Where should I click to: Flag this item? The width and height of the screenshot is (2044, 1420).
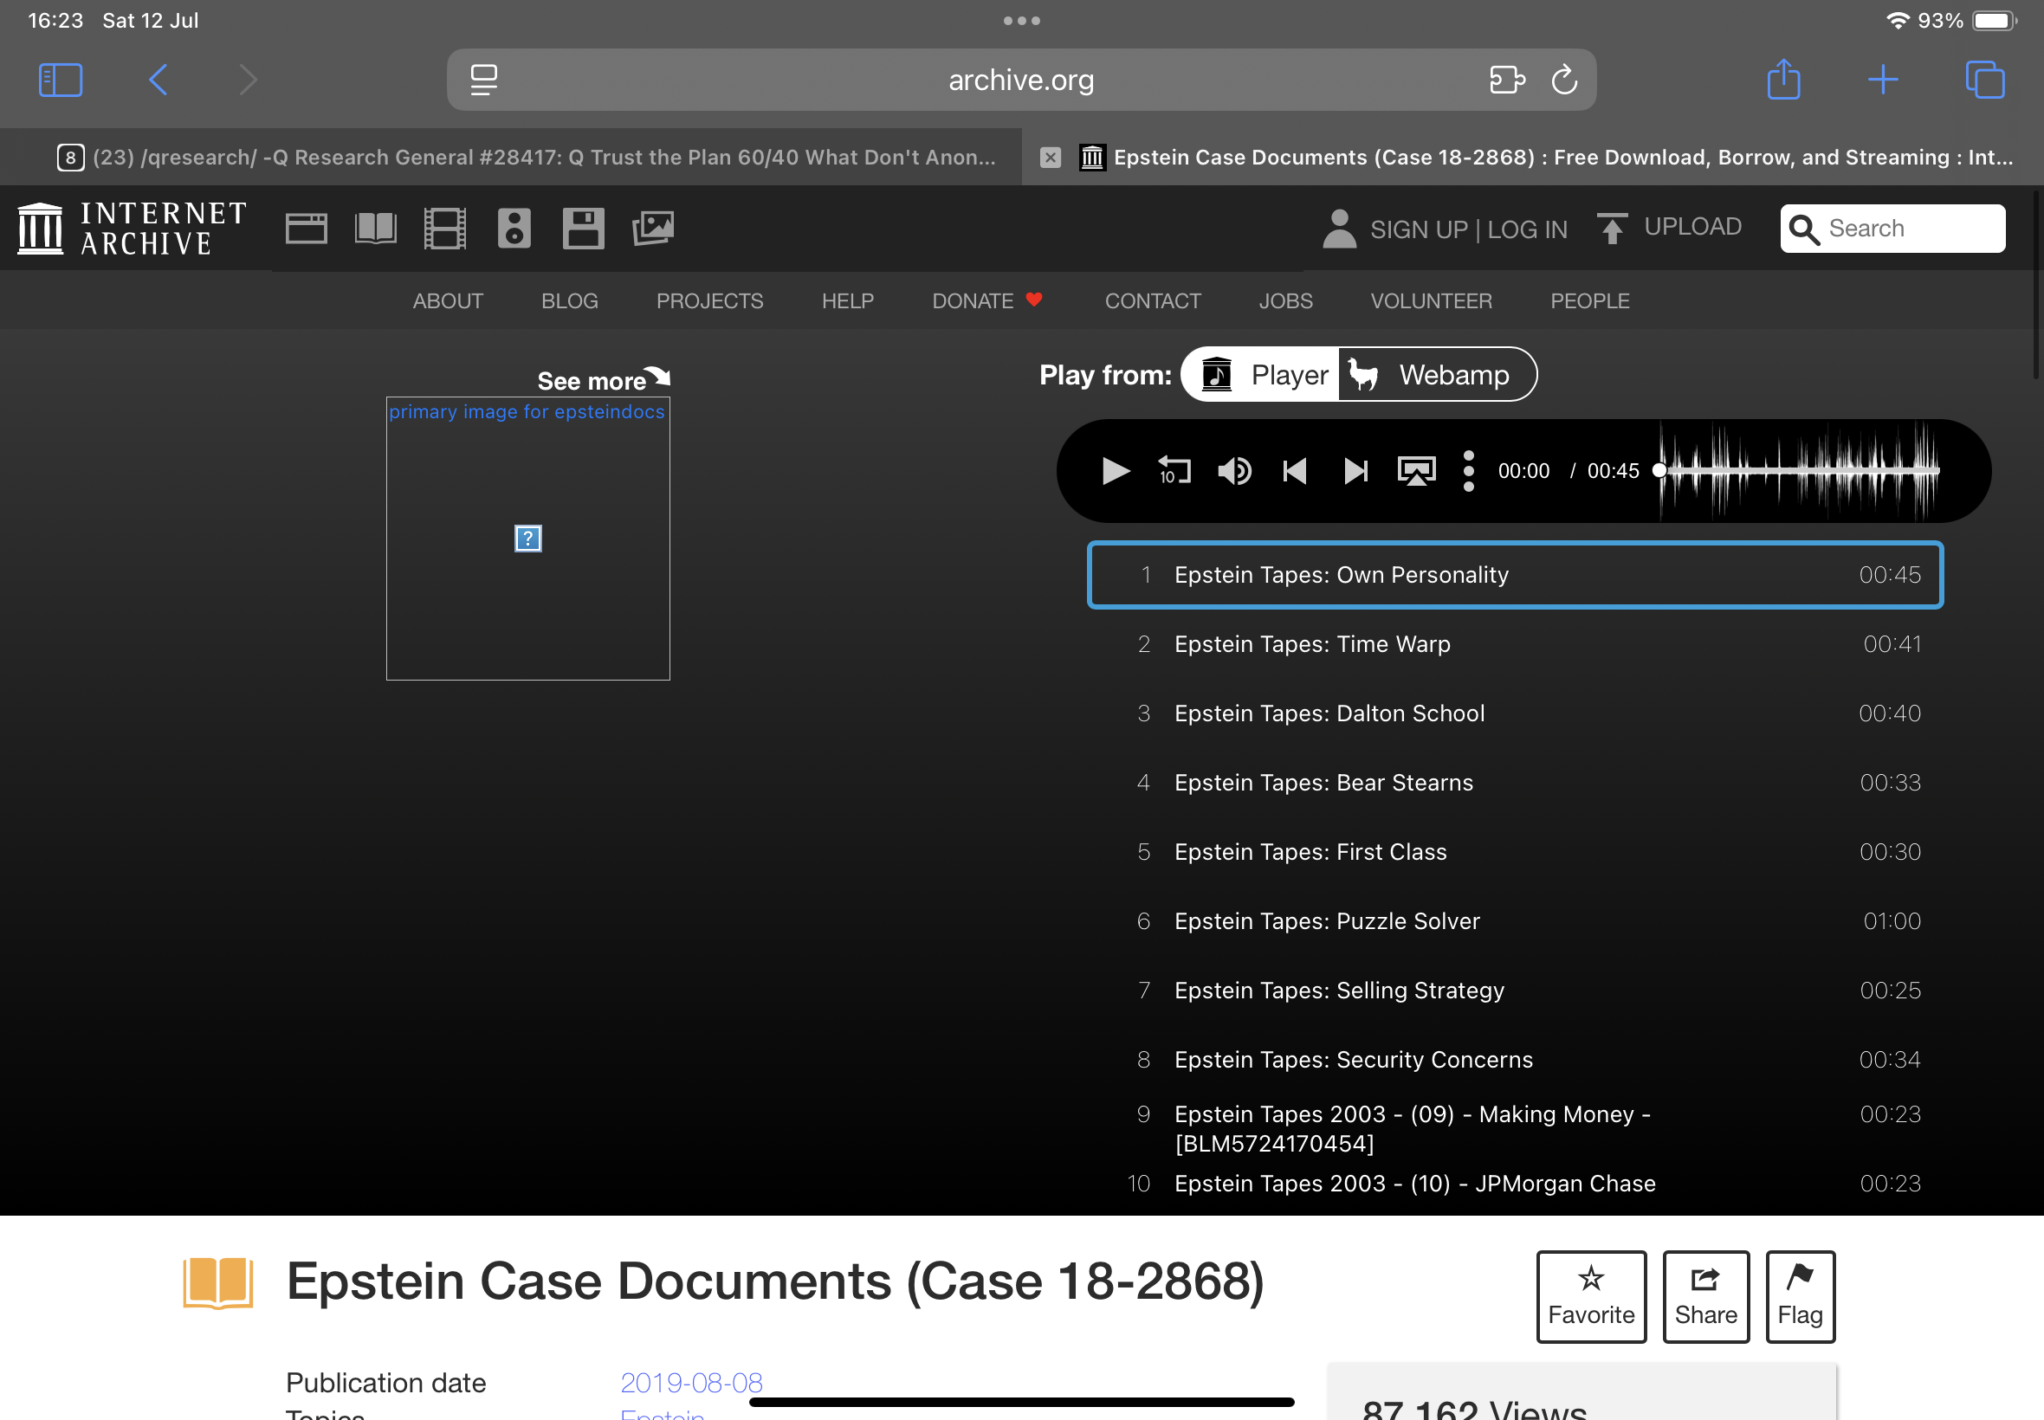[1800, 1296]
